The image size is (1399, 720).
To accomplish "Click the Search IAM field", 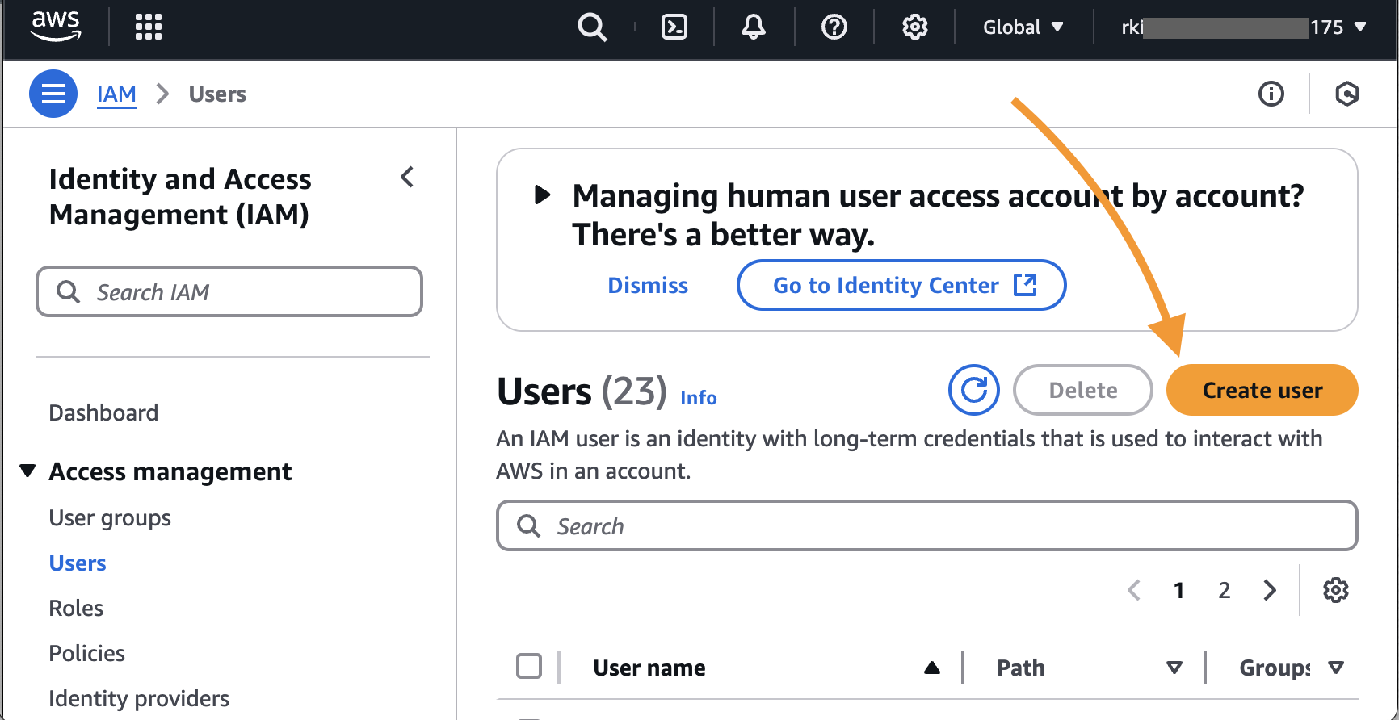I will [x=229, y=291].
